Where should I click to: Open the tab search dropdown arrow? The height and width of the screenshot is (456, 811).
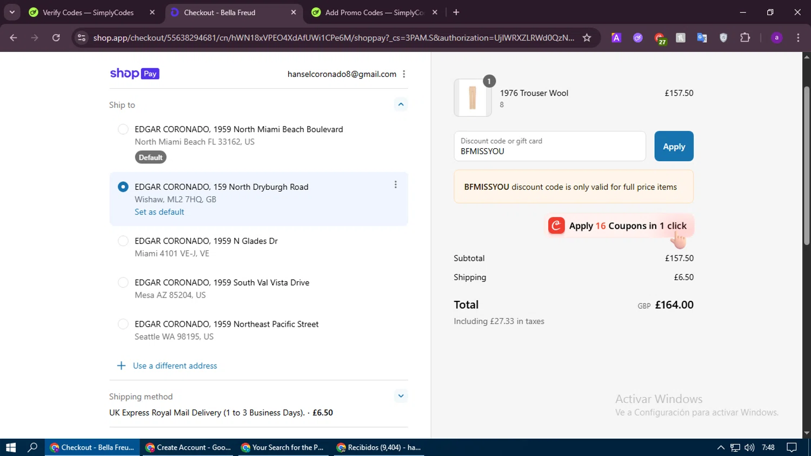click(x=12, y=12)
